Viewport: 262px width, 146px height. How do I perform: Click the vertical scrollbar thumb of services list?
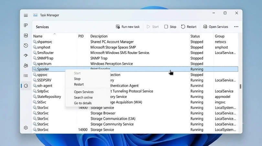[240, 87]
